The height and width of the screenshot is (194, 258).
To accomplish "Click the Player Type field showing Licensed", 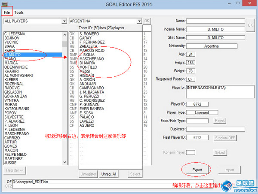I will click(x=202, y=113).
